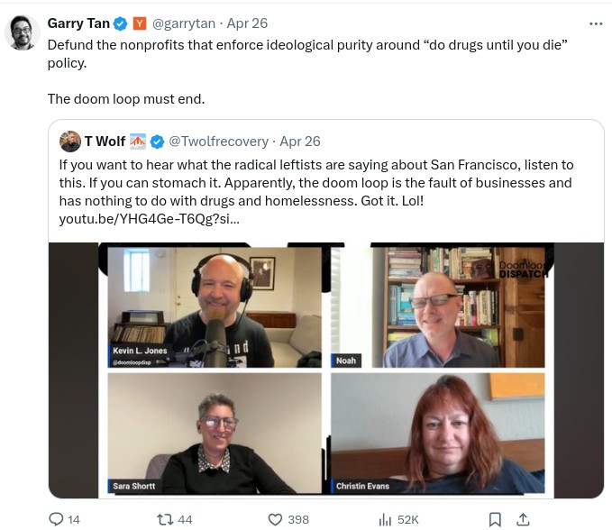
Task: Open the Doomloop Dispatch video call image
Action: click(x=326, y=370)
